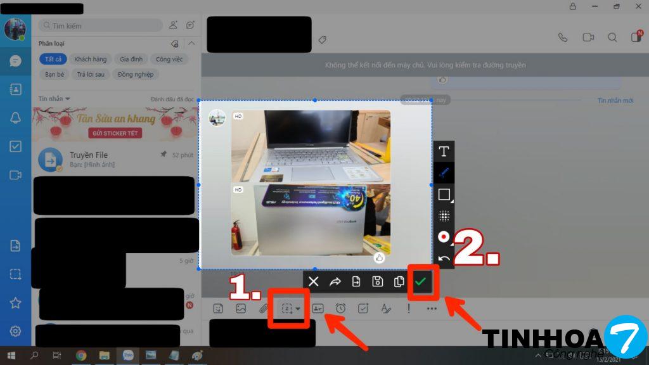
Task: Filter chats by Công việc tag
Action: coord(169,59)
